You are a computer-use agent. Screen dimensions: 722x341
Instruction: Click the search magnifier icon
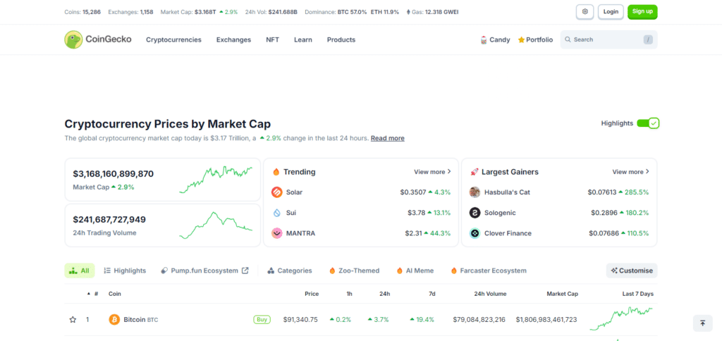[568, 39]
